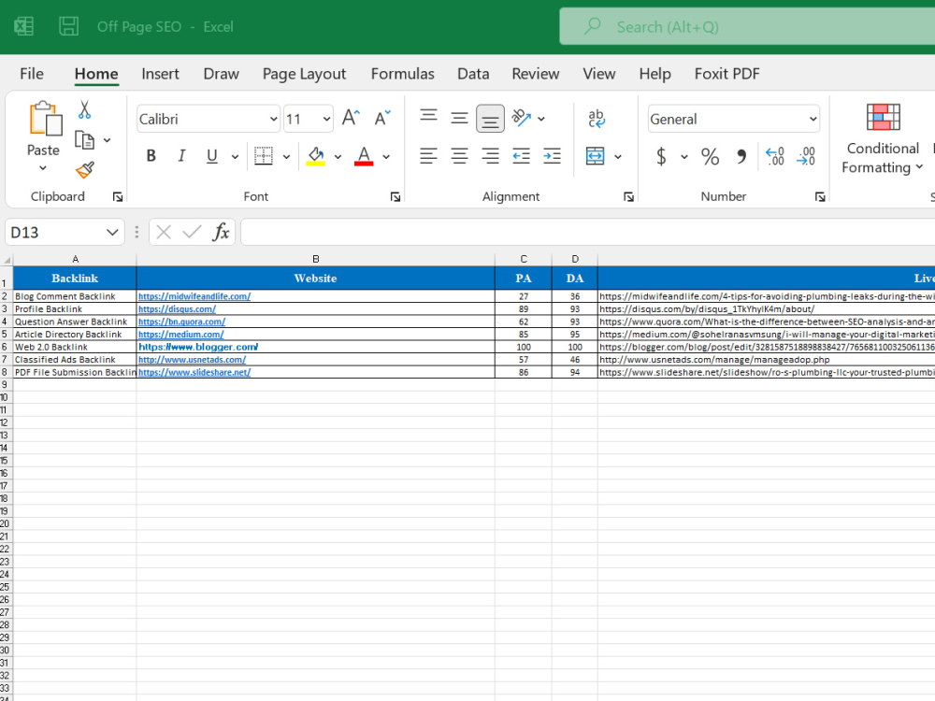Click the Excel logo icon

(x=24, y=26)
